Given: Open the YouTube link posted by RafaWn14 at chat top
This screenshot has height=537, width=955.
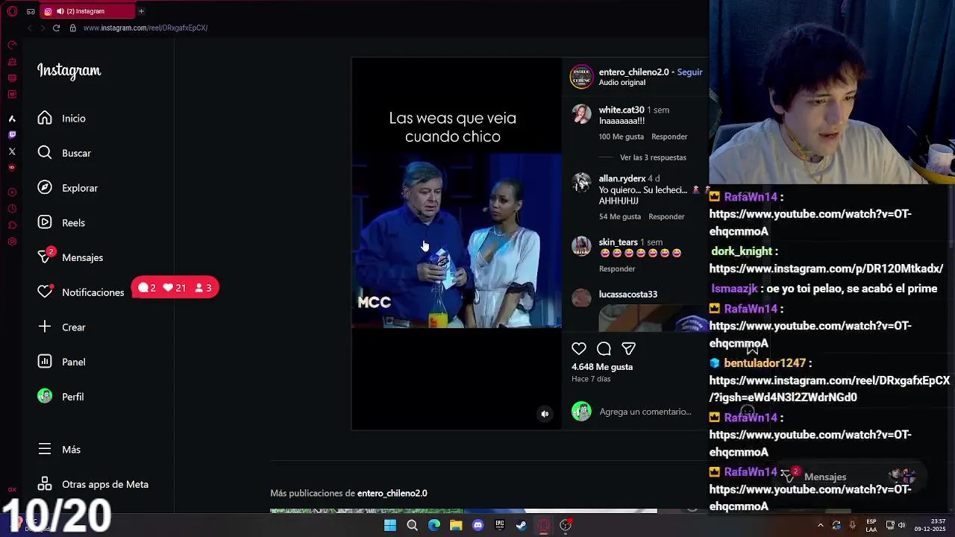Looking at the screenshot, I should tap(810, 222).
